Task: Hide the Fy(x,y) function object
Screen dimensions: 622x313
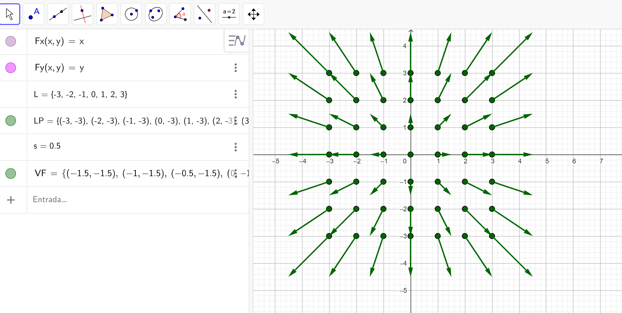Action: 11,68
